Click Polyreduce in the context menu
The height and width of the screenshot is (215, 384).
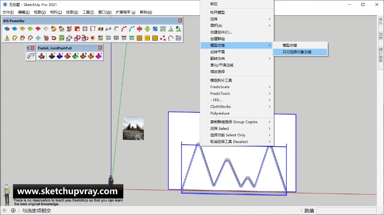pyautogui.click(x=237, y=113)
